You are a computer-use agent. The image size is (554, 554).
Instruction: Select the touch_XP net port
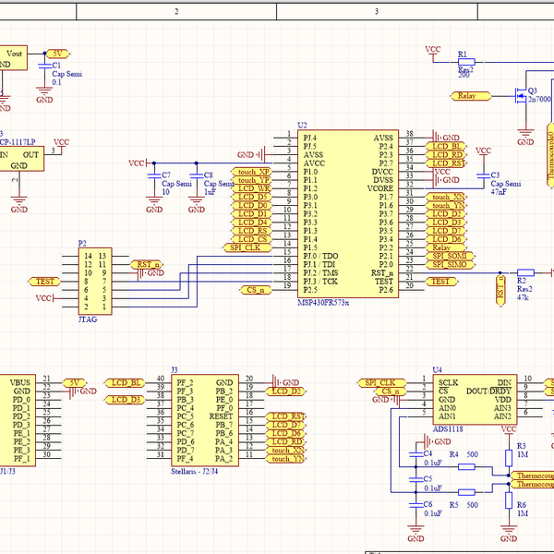[251, 172]
